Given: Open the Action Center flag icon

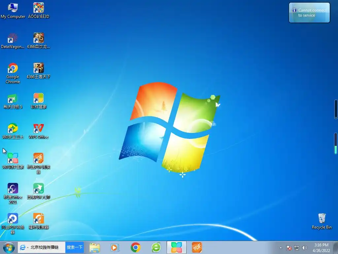Looking at the screenshot, I should coord(289,248).
